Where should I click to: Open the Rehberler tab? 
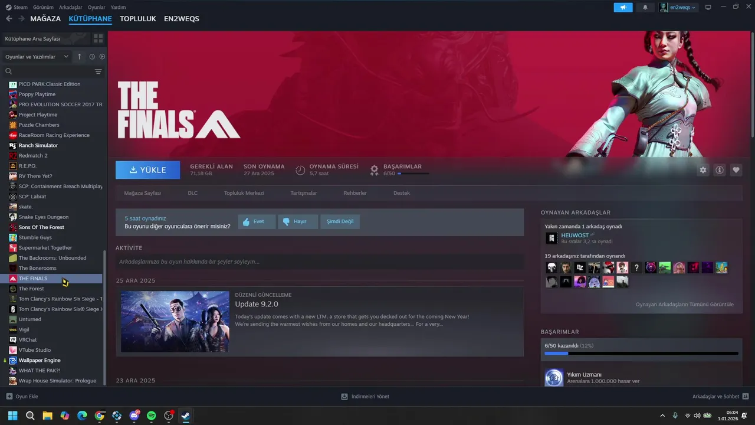[355, 193]
